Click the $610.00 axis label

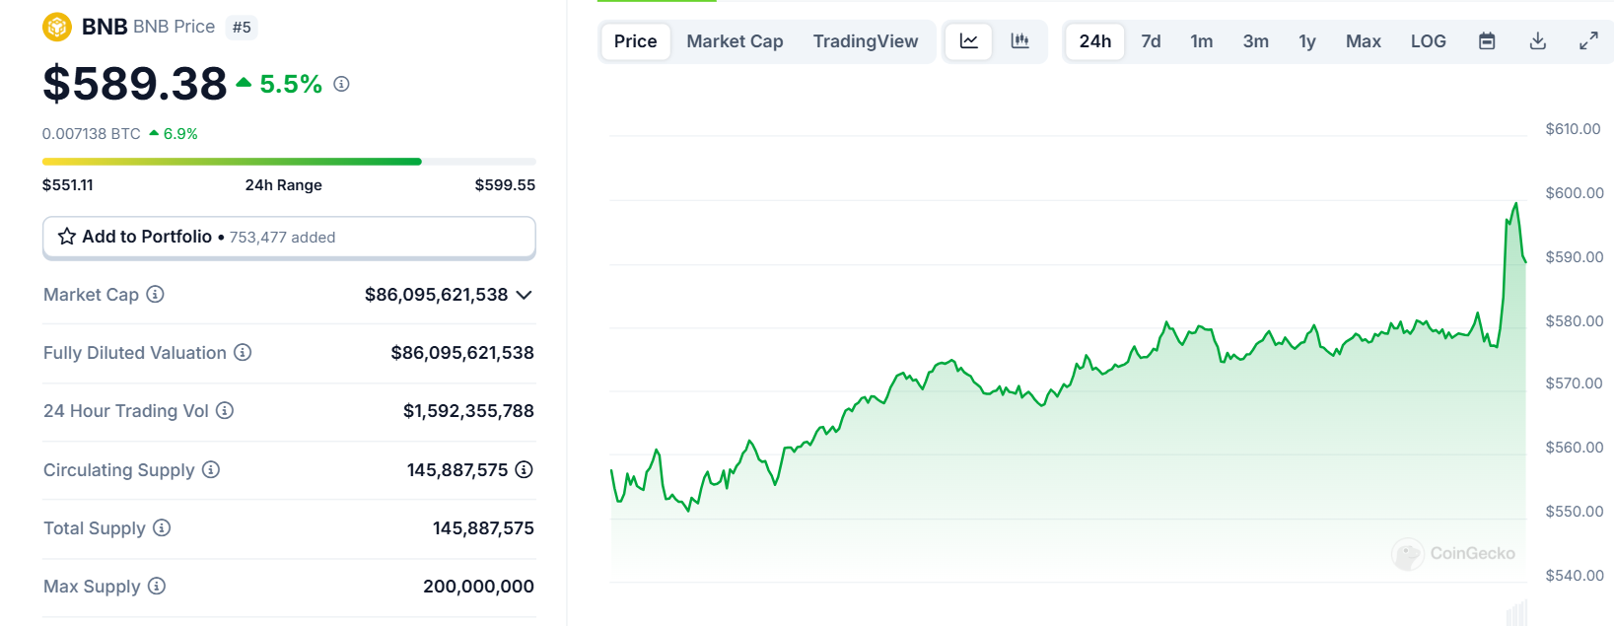point(1573,129)
